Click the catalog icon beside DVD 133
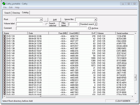 5,36
